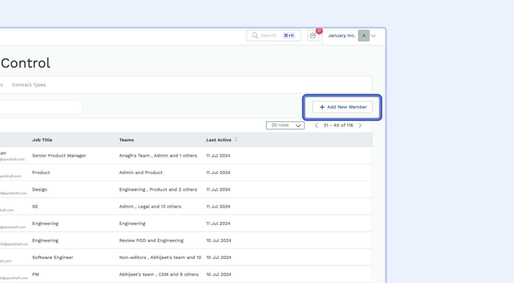Click the ⌘+K shortcut badge
514x283 pixels.
tap(289, 36)
